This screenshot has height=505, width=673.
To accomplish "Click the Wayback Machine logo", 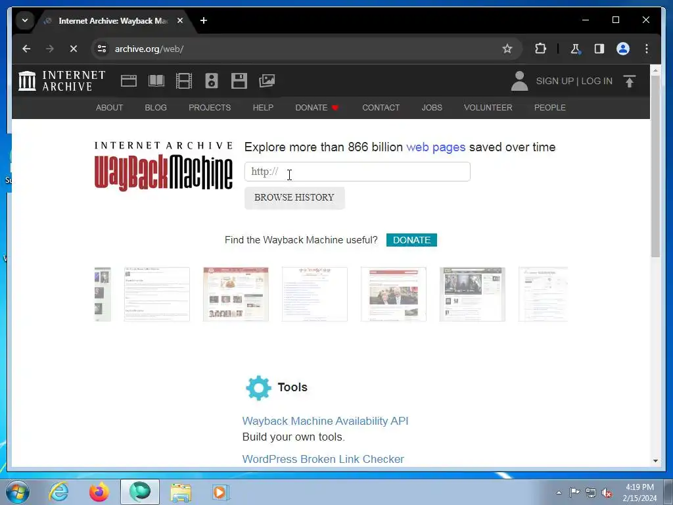I will tap(164, 166).
